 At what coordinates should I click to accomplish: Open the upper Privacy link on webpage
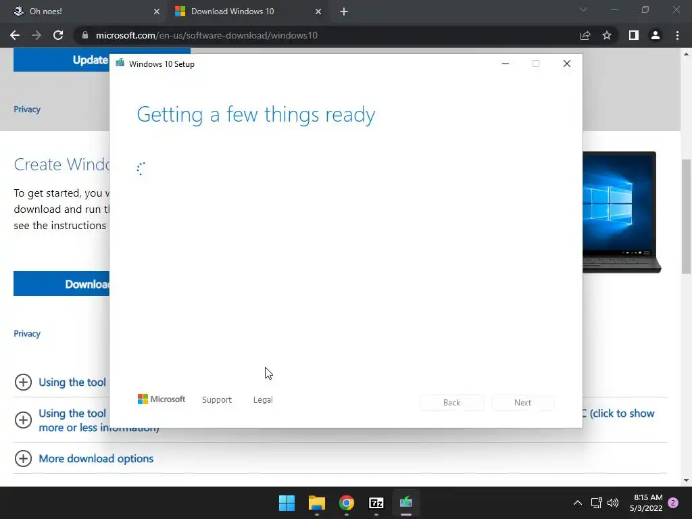[x=27, y=109]
